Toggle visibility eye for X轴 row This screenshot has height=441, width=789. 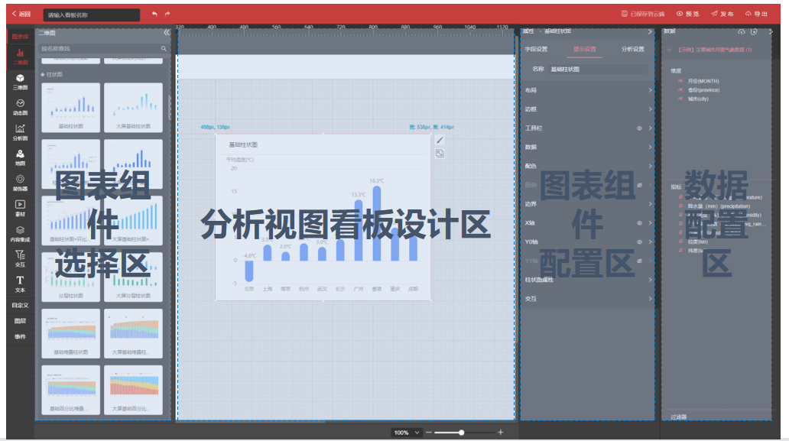tap(639, 223)
